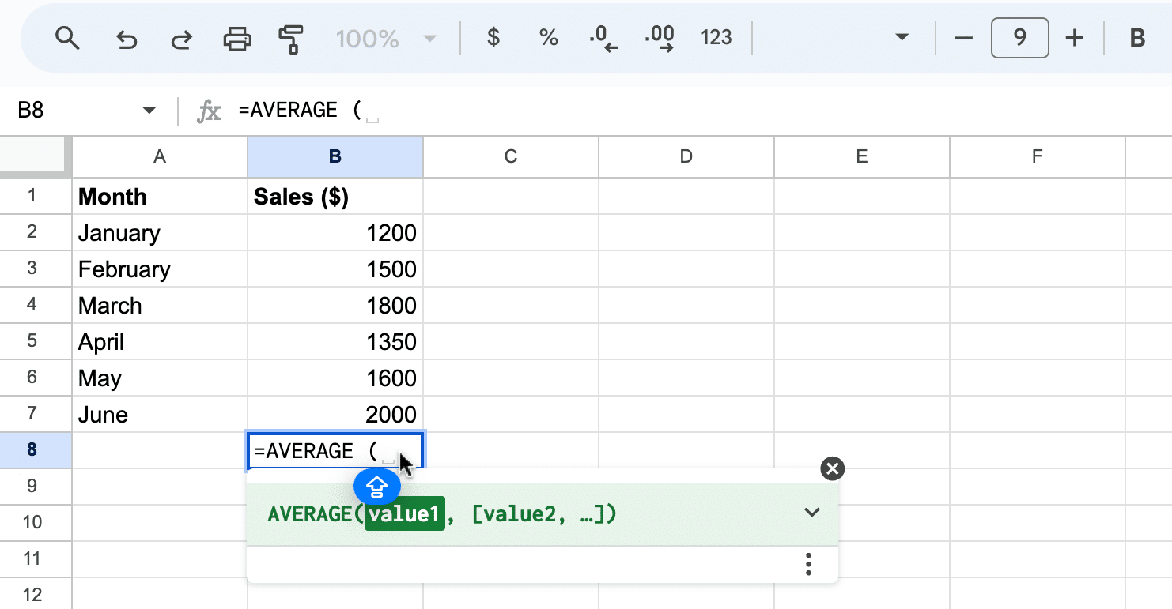This screenshot has height=609, width=1172.
Task: Increase decimal places
Action: (x=660, y=38)
